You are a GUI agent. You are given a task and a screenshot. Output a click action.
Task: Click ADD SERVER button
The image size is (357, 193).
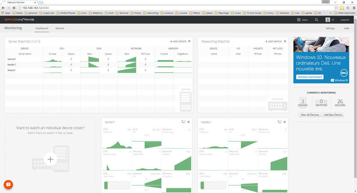pos(178,42)
